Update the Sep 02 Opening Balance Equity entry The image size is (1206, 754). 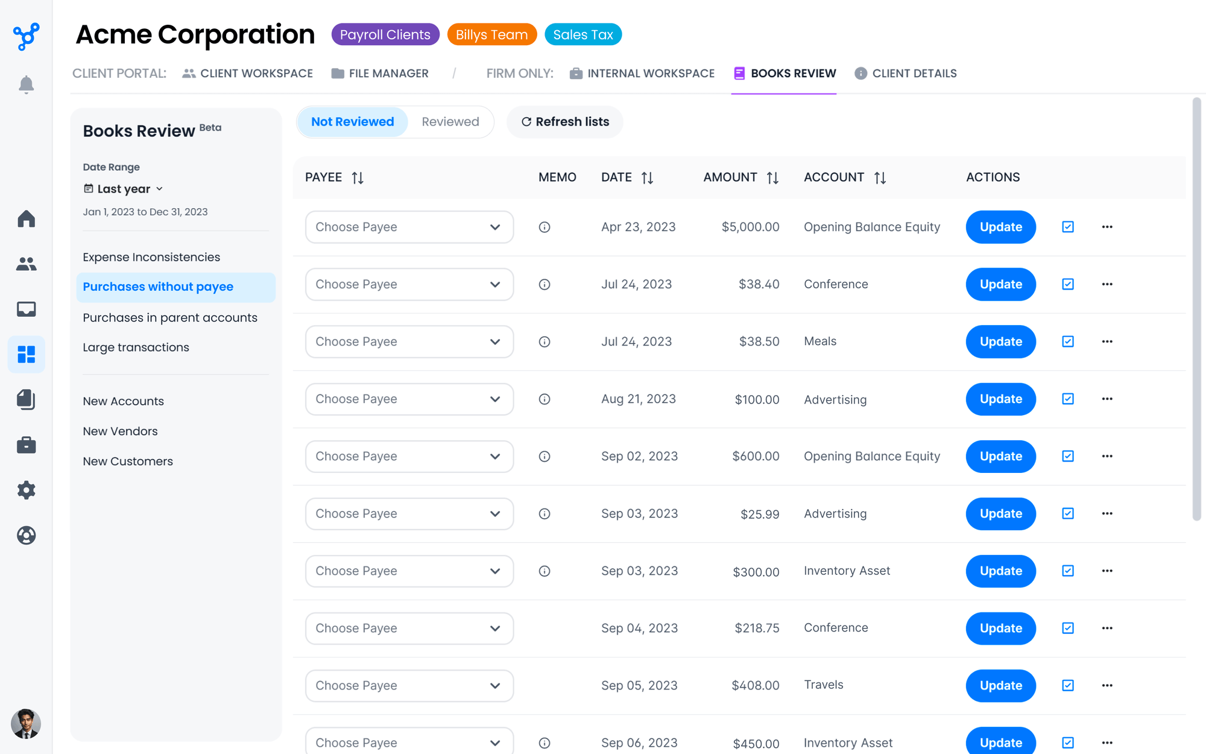point(1000,457)
